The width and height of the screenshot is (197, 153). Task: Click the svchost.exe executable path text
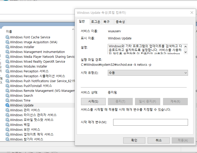[x=116, y=65]
